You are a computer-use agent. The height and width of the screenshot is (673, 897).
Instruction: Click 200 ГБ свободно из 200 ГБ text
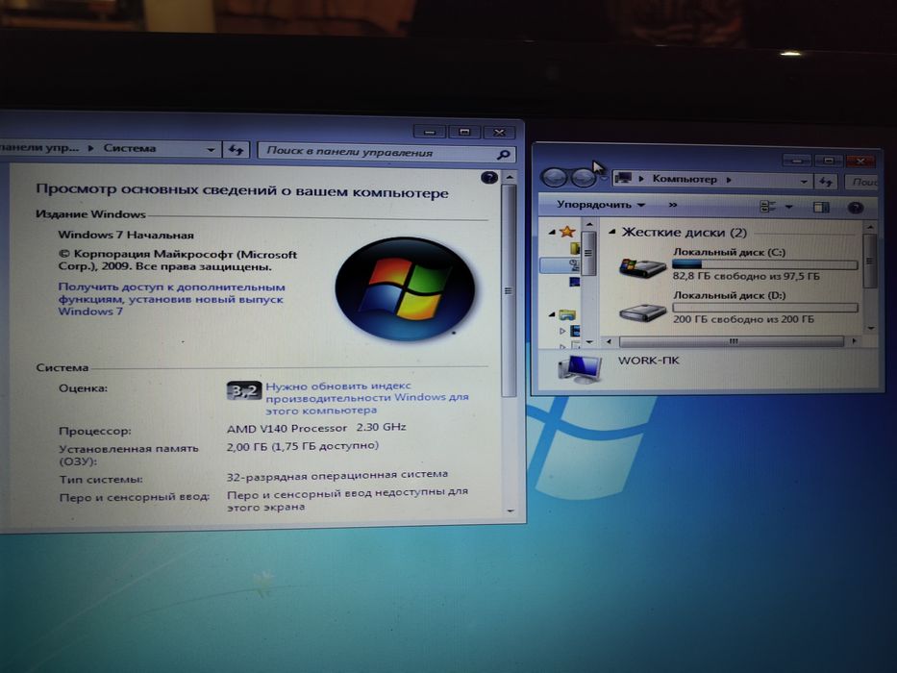pyautogui.click(x=743, y=319)
